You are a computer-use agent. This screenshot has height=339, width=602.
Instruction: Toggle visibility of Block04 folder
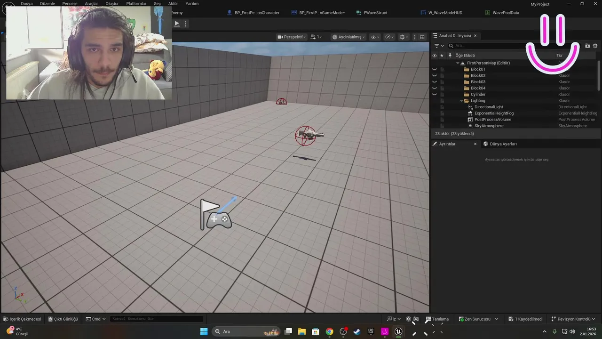435,88
